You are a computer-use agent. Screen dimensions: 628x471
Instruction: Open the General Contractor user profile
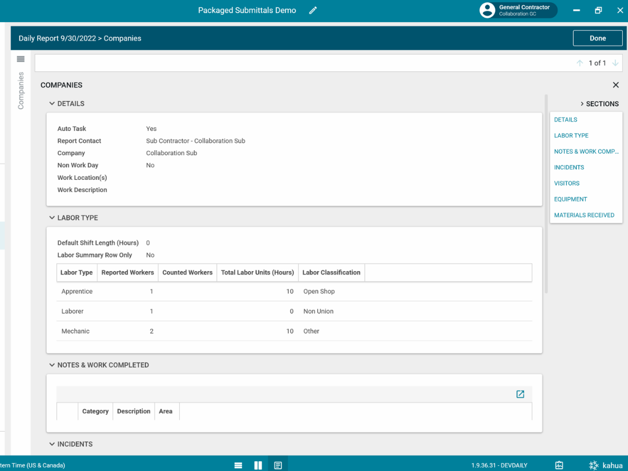pyautogui.click(x=518, y=10)
